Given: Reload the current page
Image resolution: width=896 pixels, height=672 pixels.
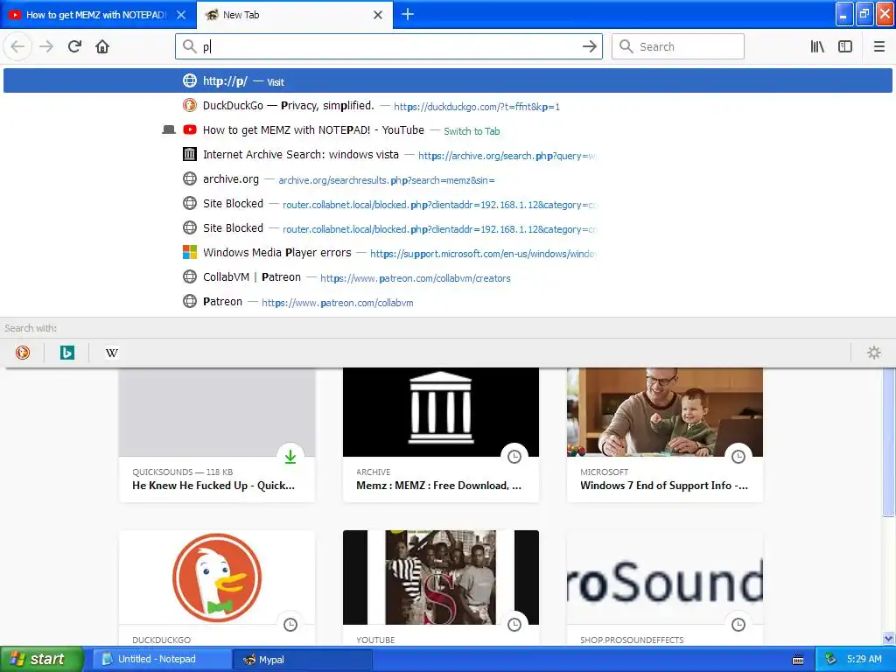Looking at the screenshot, I should pyautogui.click(x=75, y=46).
